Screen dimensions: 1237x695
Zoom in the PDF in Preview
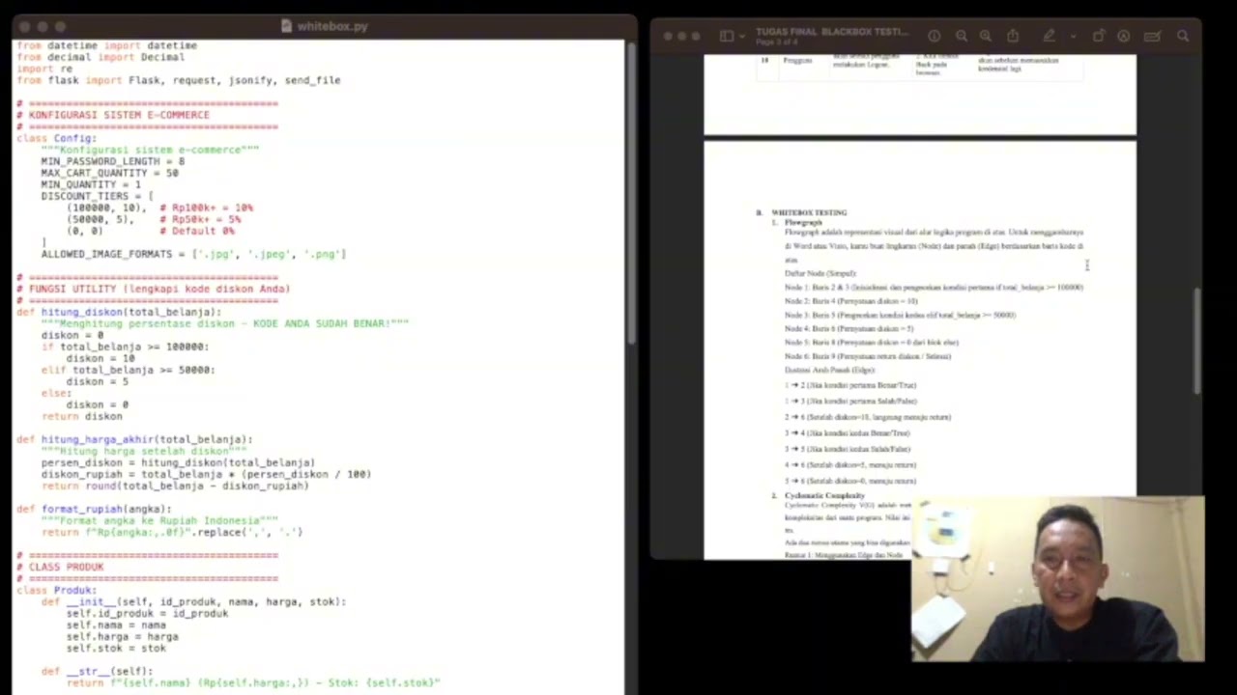[x=986, y=36]
